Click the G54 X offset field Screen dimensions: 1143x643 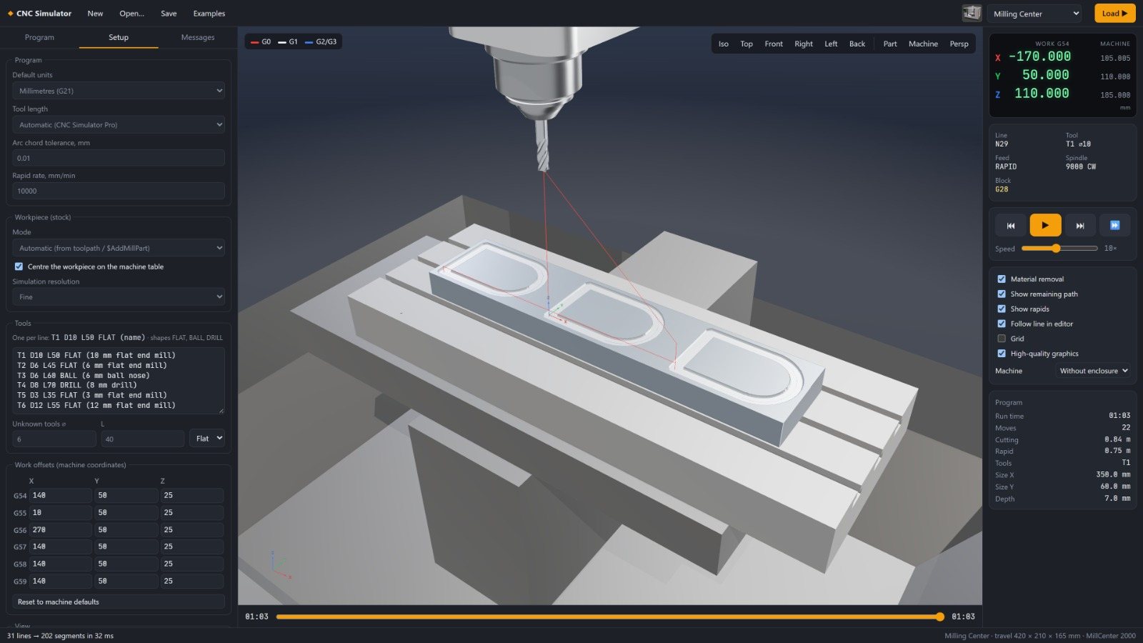(x=61, y=495)
